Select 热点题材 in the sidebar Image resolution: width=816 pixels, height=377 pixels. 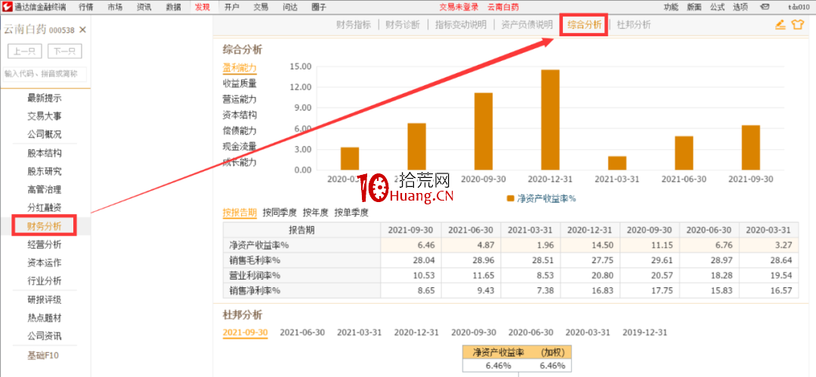click(45, 317)
